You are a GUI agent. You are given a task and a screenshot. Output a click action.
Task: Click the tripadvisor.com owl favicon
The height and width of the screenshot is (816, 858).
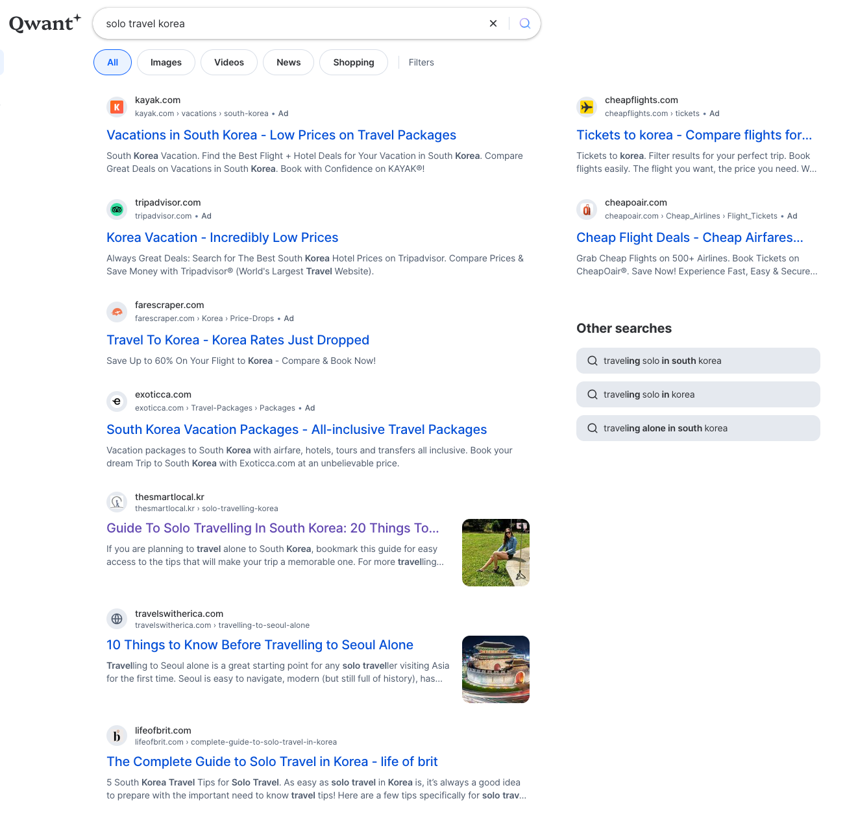[x=117, y=209]
